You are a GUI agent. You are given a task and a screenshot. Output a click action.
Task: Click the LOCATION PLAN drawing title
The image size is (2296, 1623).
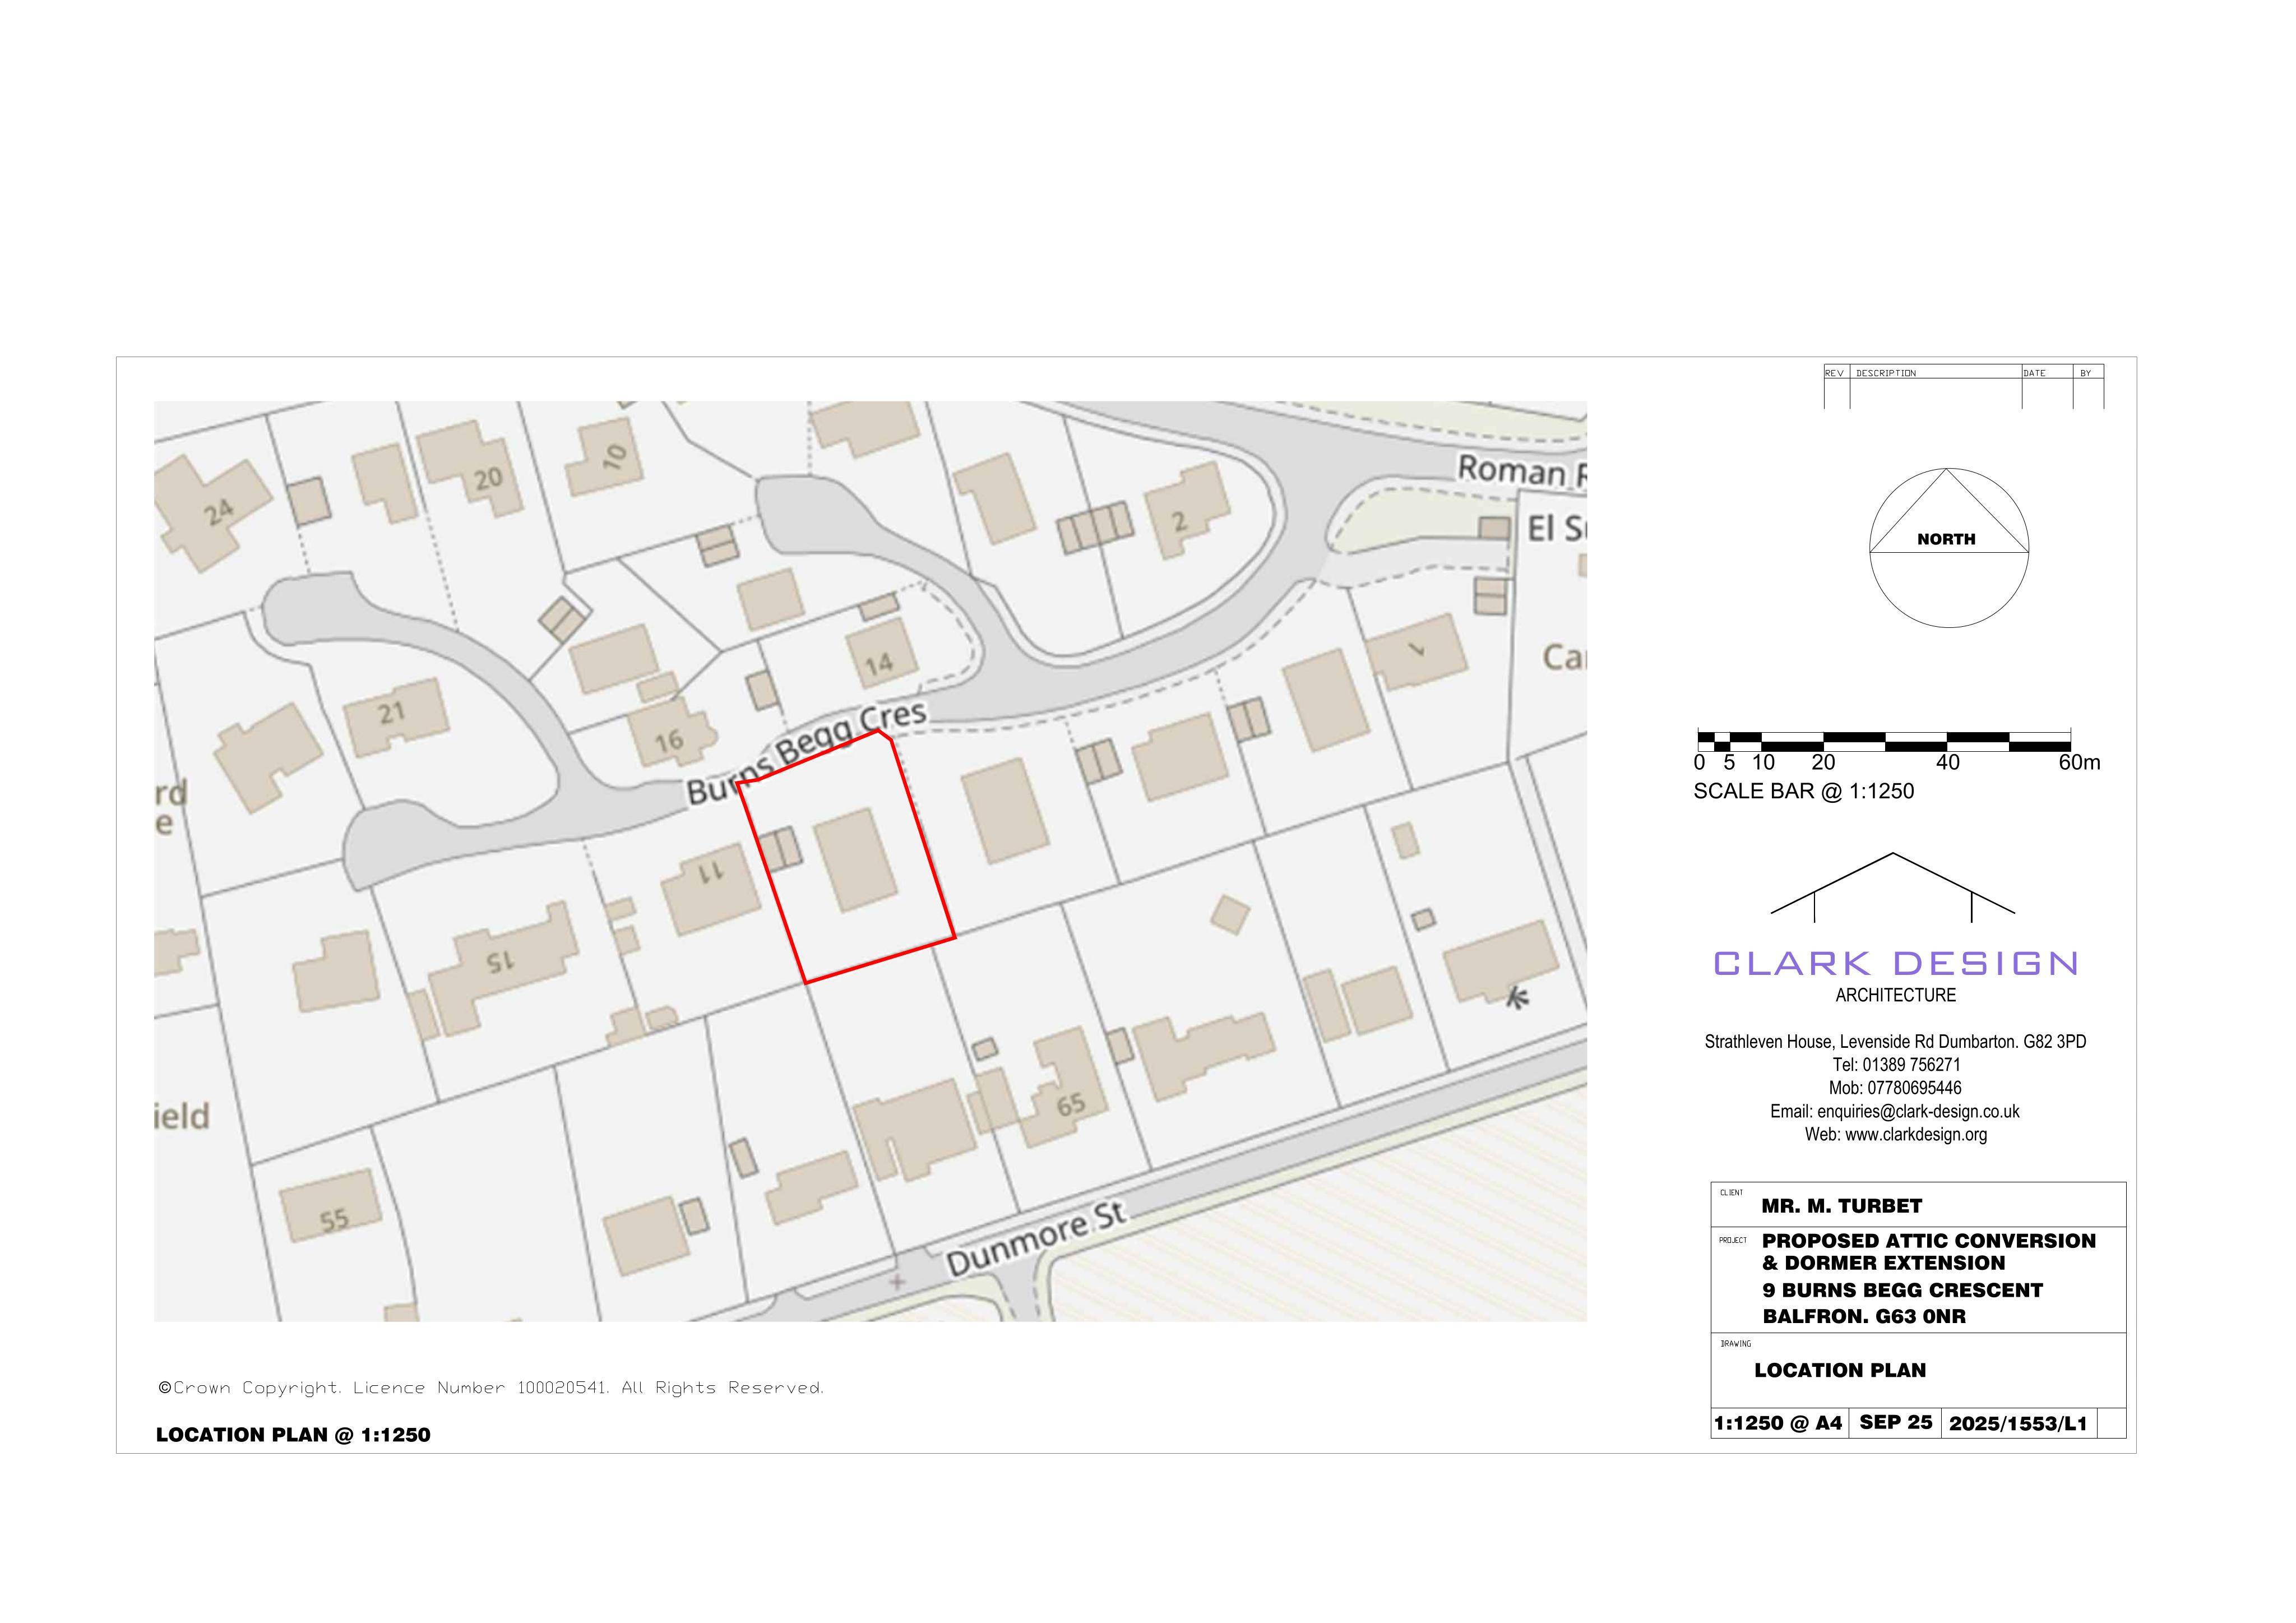[x=1840, y=1370]
